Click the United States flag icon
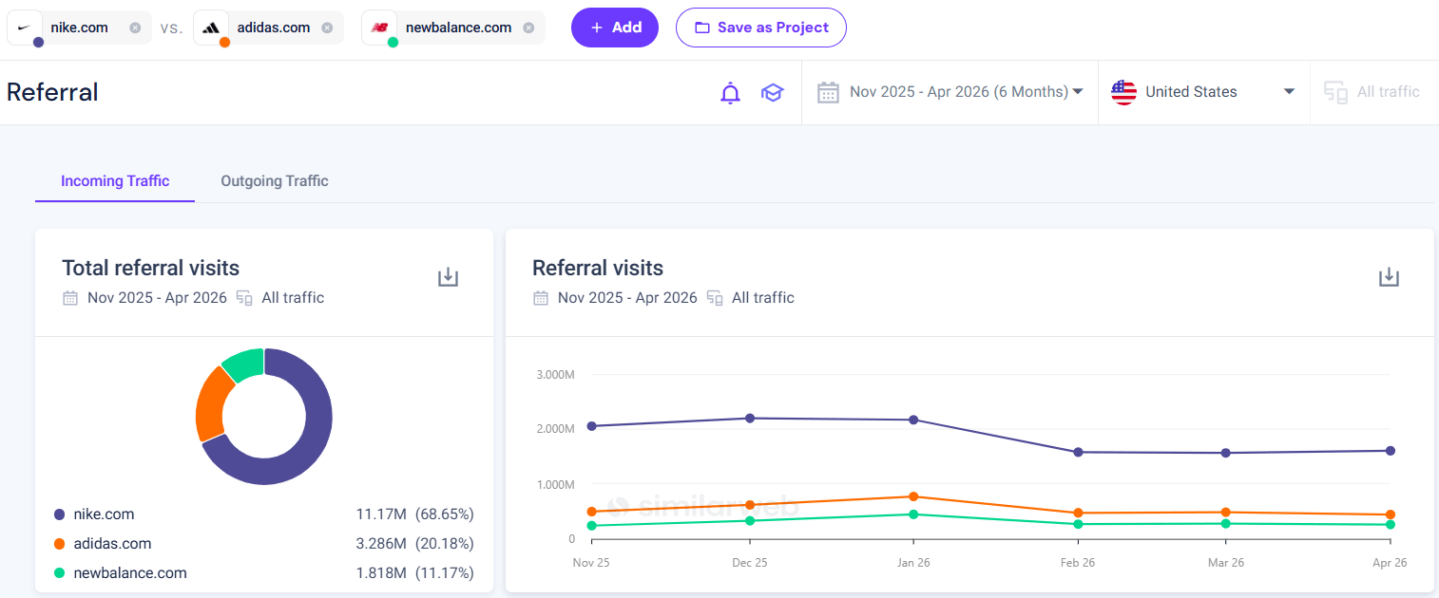The width and height of the screenshot is (1439, 598). tap(1123, 92)
